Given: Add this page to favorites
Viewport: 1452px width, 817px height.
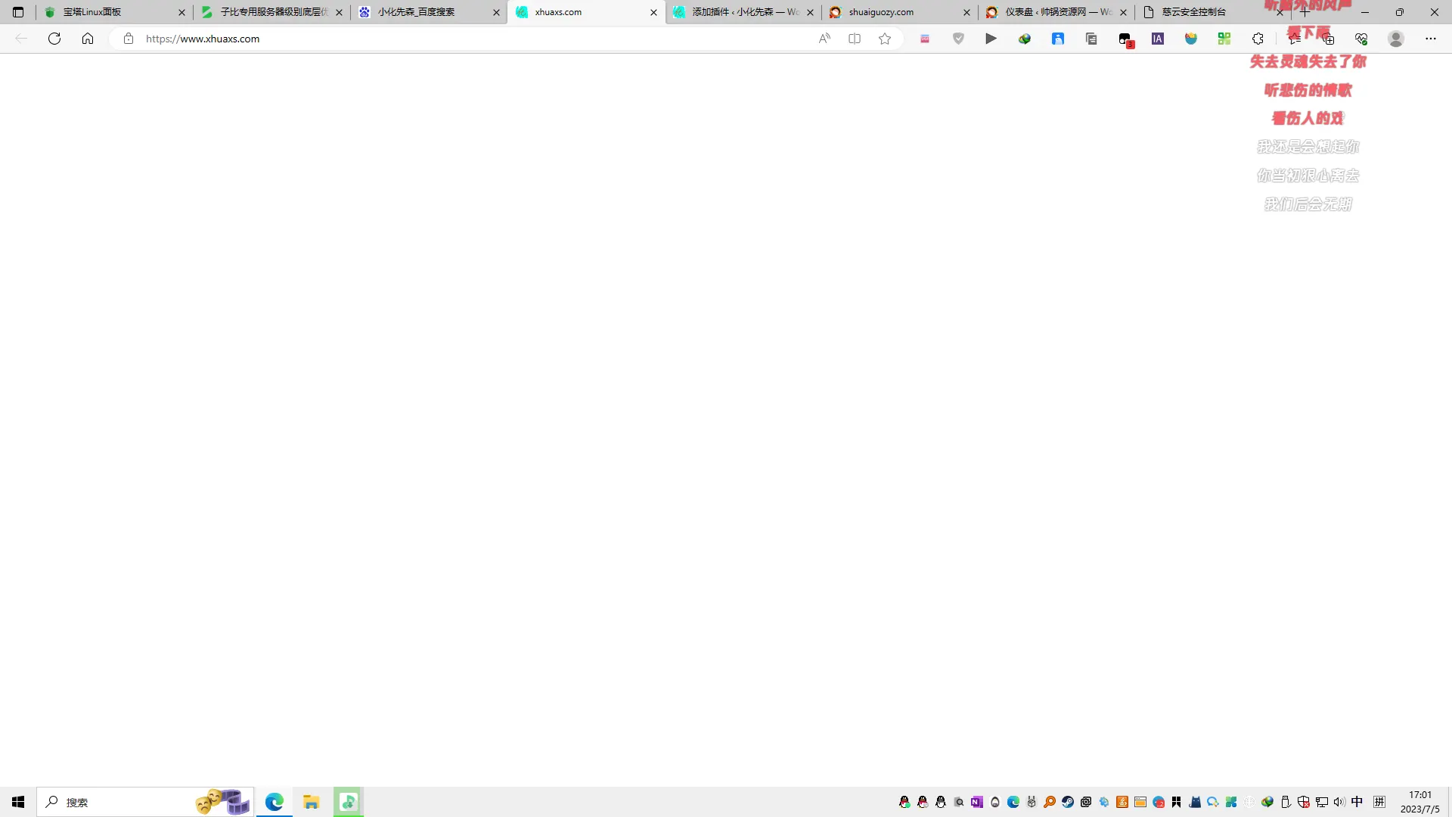Looking at the screenshot, I should click(885, 39).
